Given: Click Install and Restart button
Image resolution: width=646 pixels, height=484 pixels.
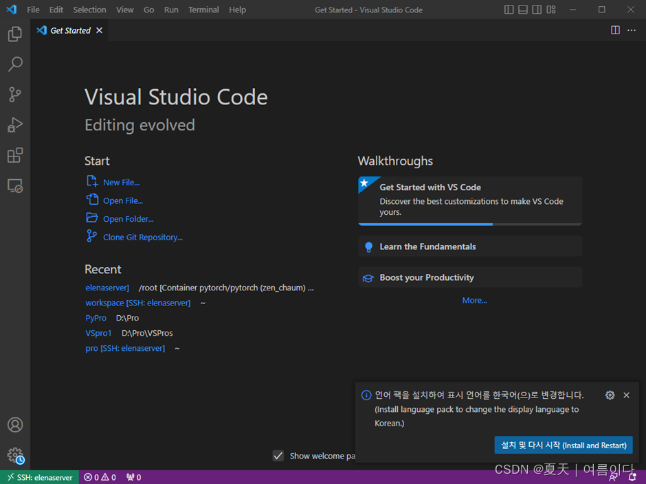Looking at the screenshot, I should tap(564, 446).
